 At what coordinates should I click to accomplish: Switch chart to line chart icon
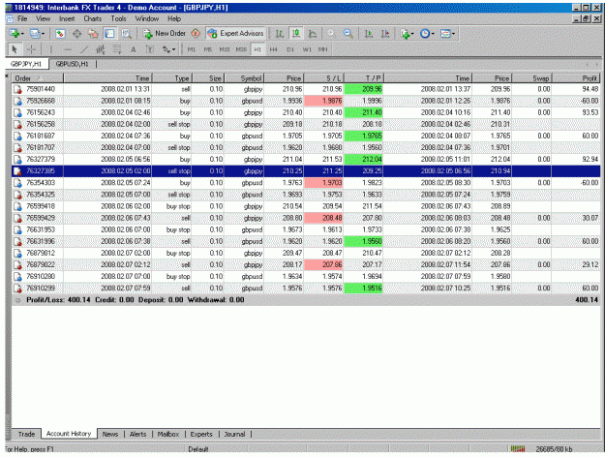[313, 34]
